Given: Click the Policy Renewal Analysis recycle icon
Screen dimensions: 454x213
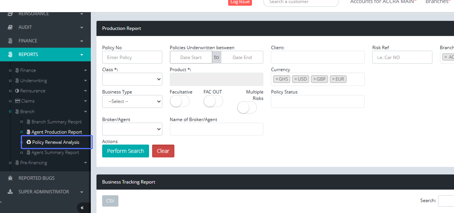Looking at the screenshot, I should 29,142.
